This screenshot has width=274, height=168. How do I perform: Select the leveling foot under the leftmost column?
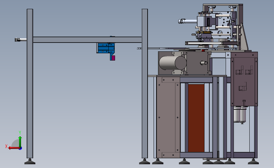coord(30,162)
